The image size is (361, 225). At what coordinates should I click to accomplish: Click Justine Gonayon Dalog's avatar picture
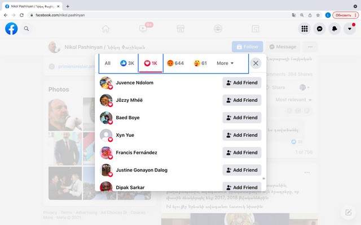coord(106,170)
